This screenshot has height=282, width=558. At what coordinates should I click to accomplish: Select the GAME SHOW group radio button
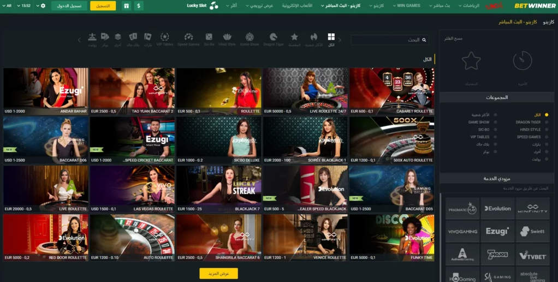[495, 122]
